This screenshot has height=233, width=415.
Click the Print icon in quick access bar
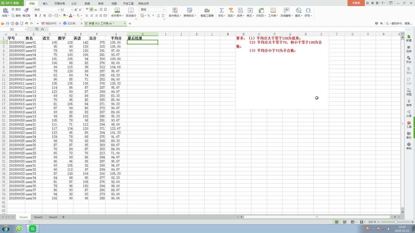coord(17,23)
